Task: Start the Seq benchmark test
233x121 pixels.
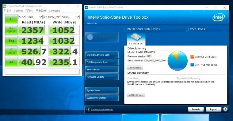Action: pyautogui.click(x=11, y=40)
